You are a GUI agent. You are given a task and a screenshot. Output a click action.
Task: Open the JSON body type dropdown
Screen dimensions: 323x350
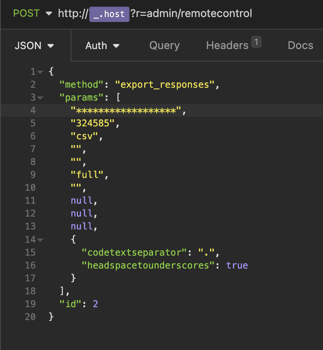[35, 46]
